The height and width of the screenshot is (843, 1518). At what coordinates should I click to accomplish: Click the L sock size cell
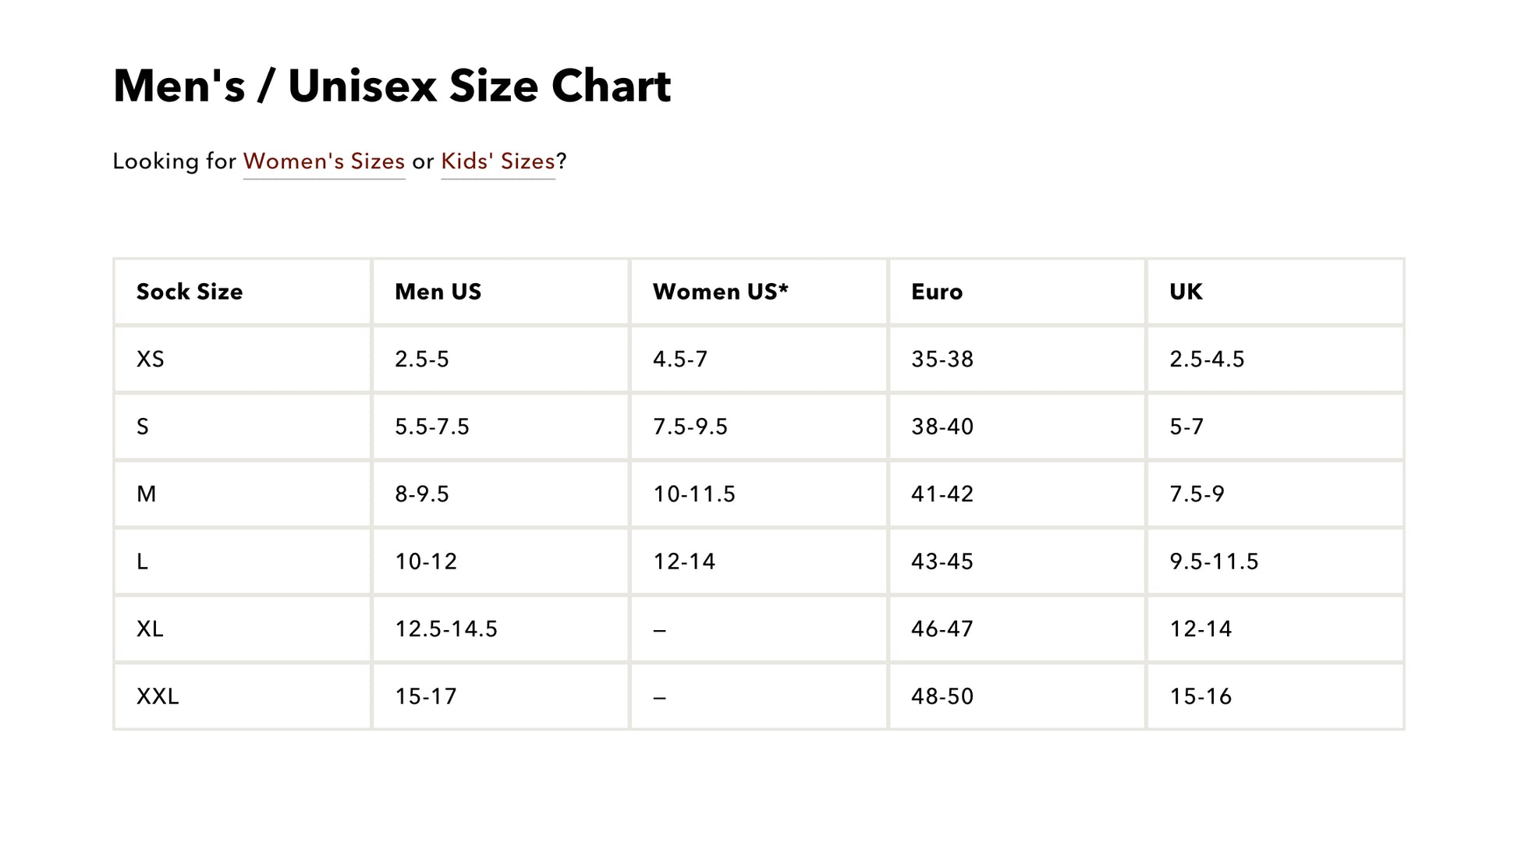tap(143, 561)
